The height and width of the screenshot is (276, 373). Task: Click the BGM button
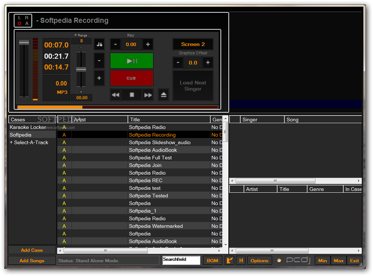click(213, 260)
